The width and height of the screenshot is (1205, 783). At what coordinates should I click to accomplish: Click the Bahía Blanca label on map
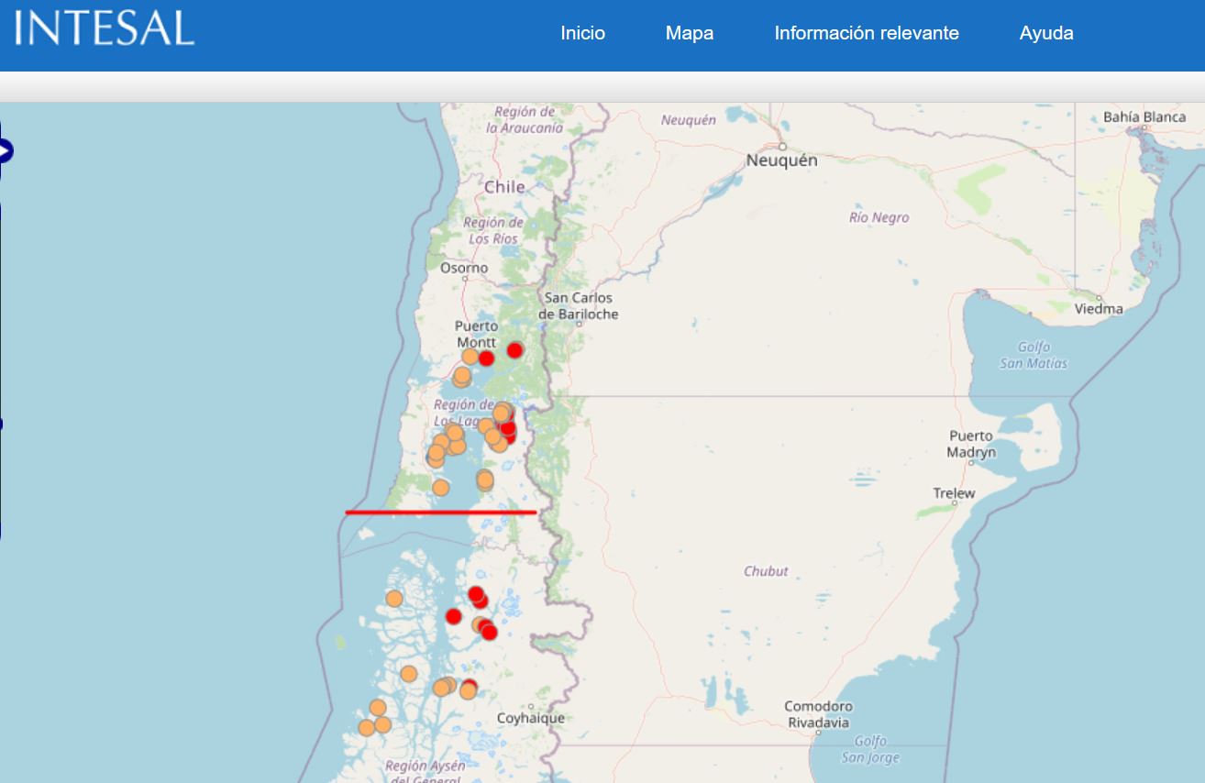pos(1144,117)
